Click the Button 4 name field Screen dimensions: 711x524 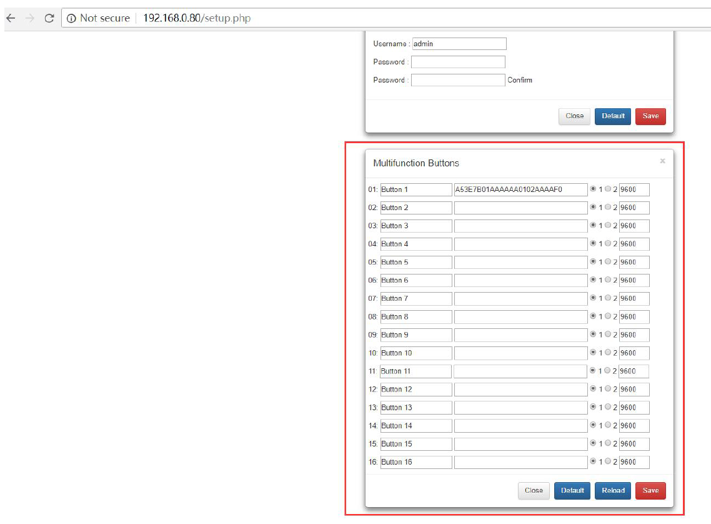[416, 244]
